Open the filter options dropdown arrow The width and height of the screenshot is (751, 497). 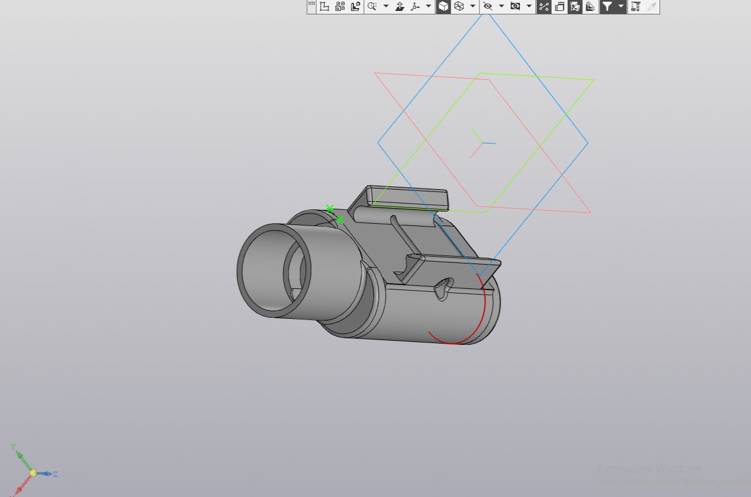620,6
